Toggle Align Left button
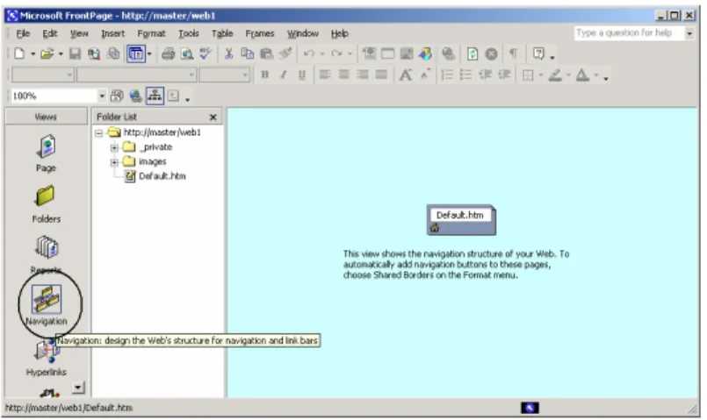This screenshot has height=420, width=707. tap(325, 75)
